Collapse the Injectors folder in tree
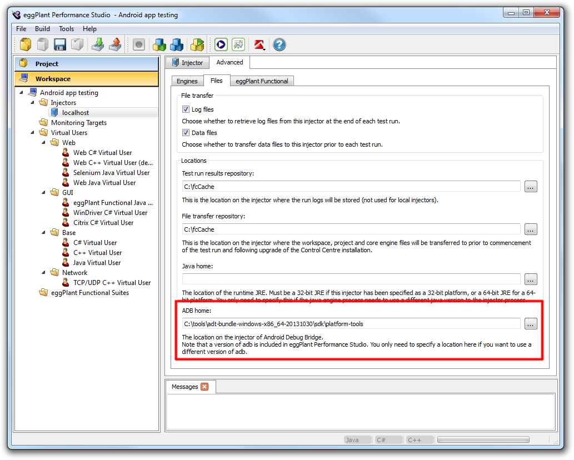 [33, 103]
